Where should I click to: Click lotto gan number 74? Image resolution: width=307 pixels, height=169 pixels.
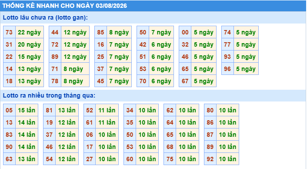point(227,32)
